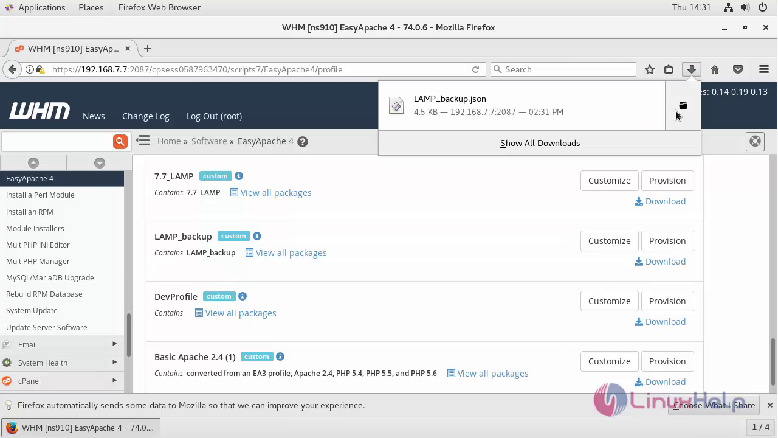Click the URL address bar
This screenshot has width=778, height=438.
[258, 69]
